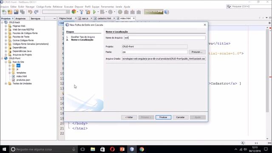
Task: Close the New Folha de Estilo dialog
Action: (x=205, y=25)
